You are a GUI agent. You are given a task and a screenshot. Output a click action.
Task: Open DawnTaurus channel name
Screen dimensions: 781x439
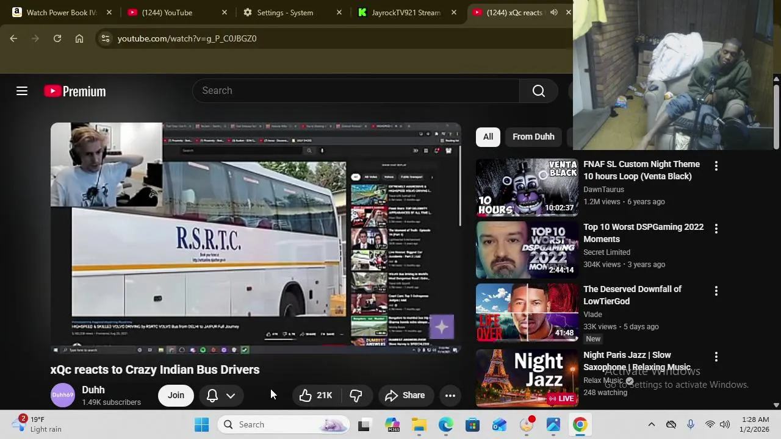click(x=603, y=190)
